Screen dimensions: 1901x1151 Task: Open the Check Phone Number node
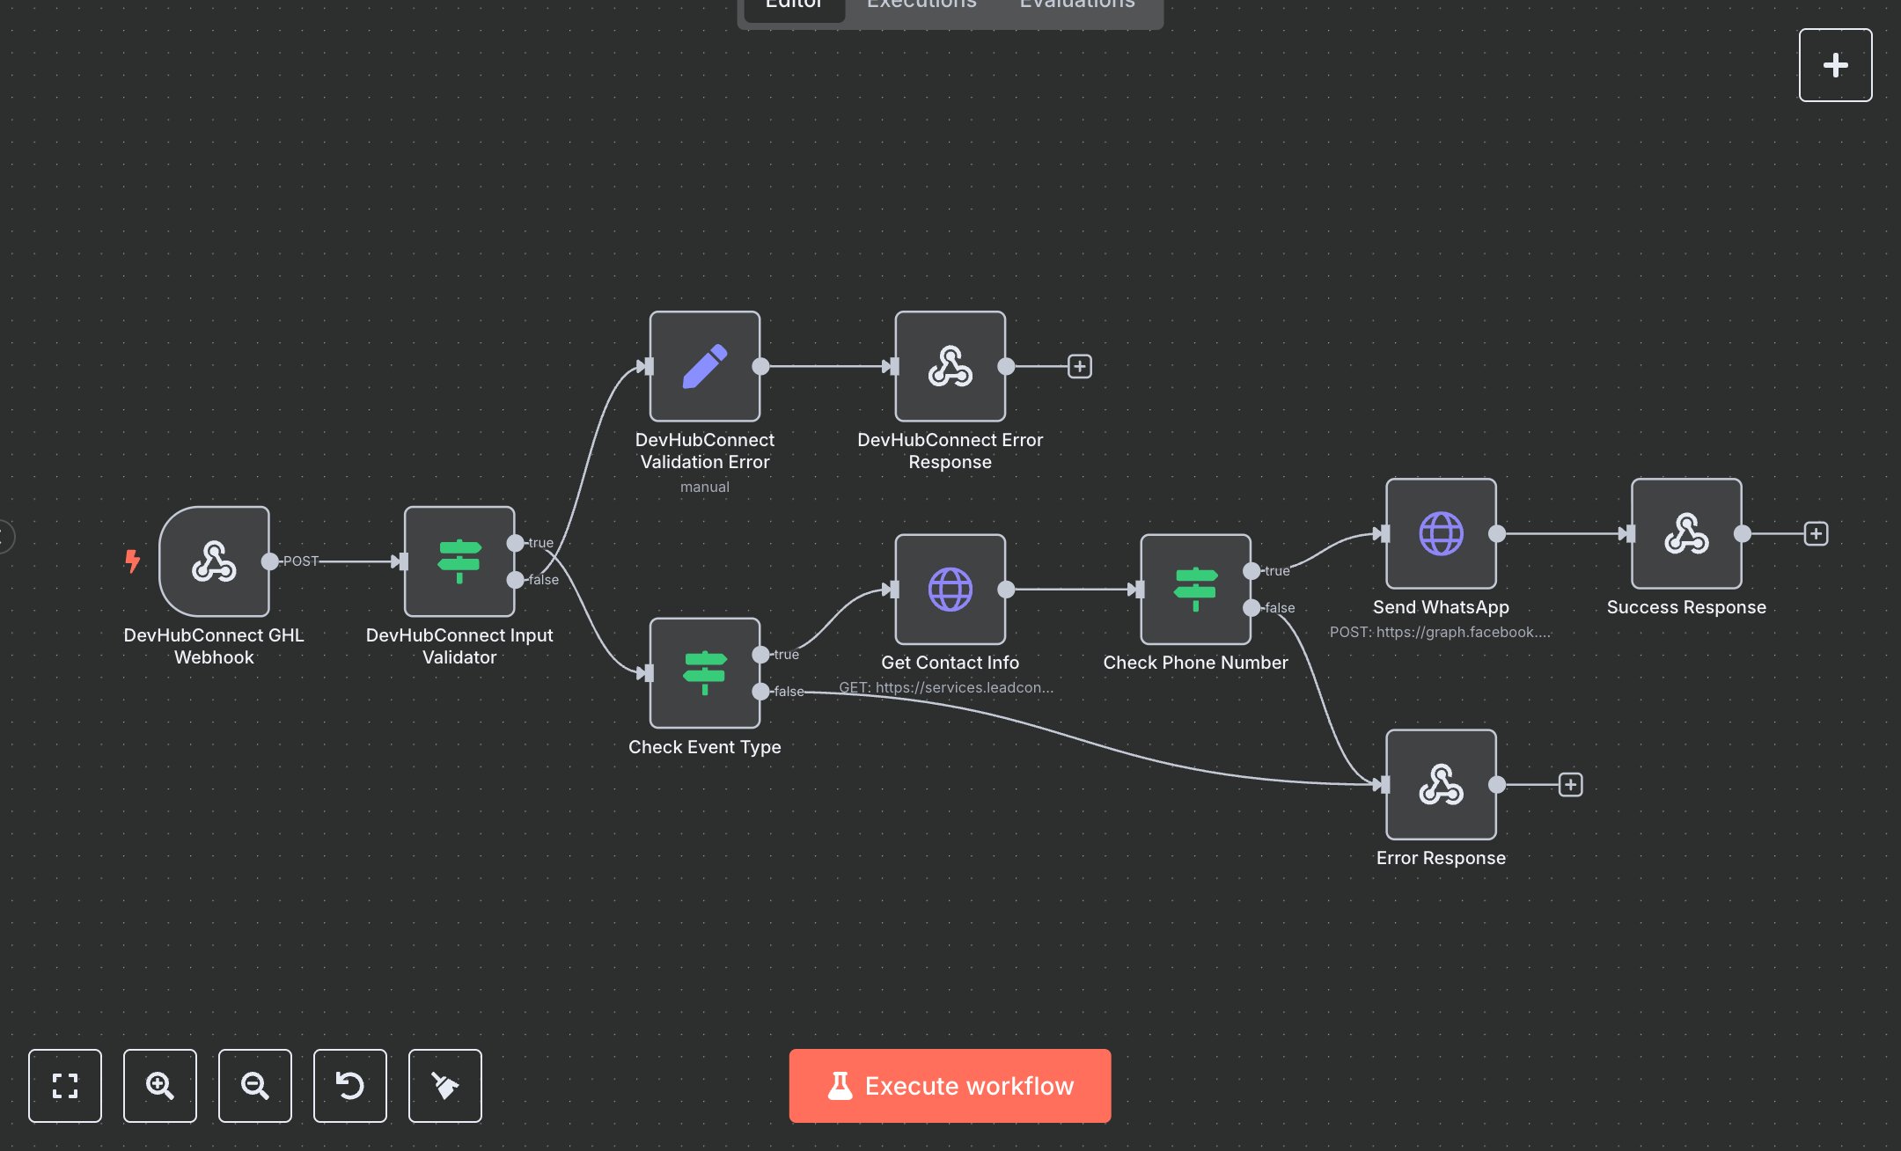1194,589
